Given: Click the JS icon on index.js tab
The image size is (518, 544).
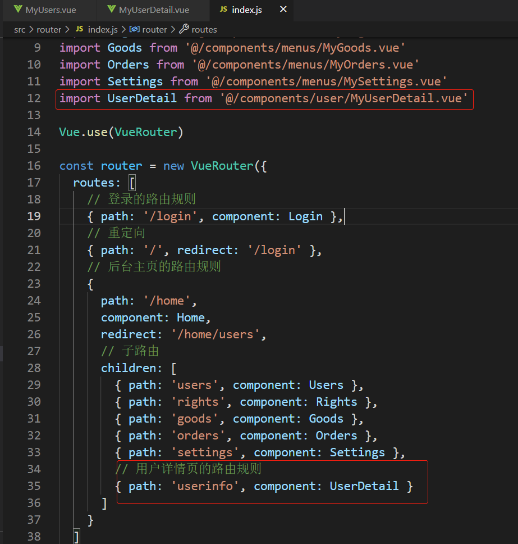Looking at the screenshot, I should pyautogui.click(x=223, y=10).
